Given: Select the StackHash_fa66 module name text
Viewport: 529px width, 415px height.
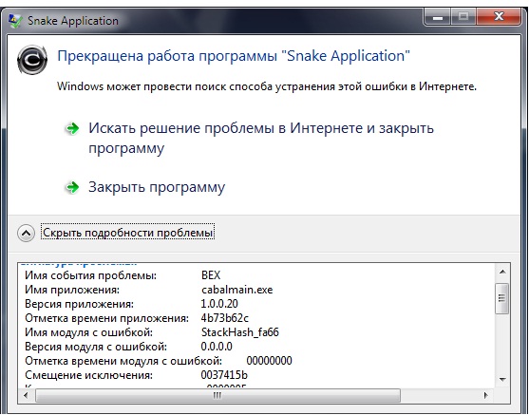Looking at the screenshot, I should point(240,332).
